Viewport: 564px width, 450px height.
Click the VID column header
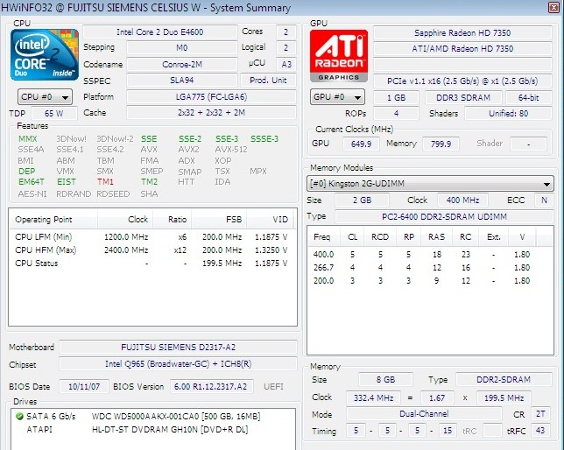(270, 220)
